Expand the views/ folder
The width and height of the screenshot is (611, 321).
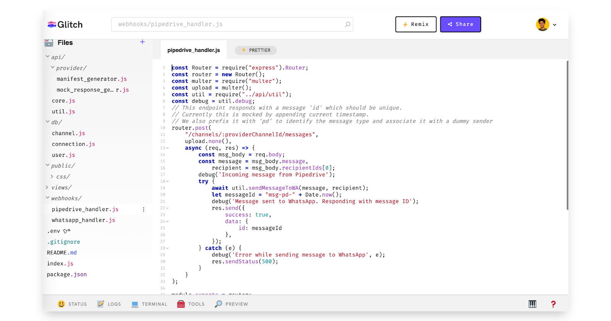pos(47,187)
